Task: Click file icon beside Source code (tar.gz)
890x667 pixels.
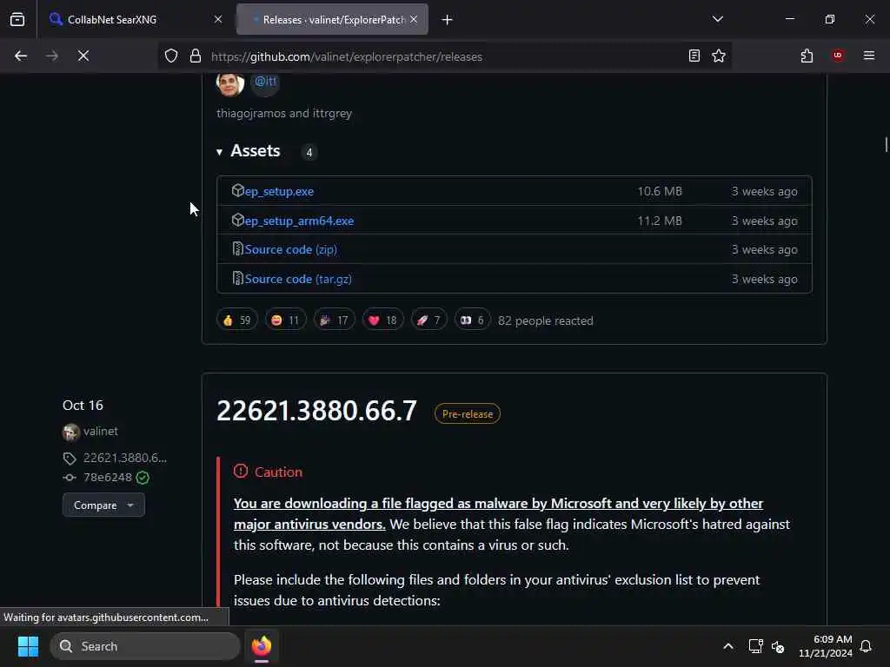Action: [238, 279]
